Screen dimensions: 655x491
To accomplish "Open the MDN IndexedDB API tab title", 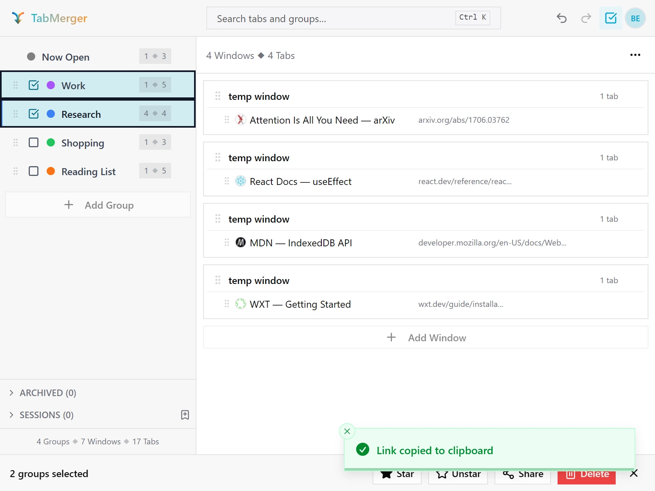I will pos(301,243).
